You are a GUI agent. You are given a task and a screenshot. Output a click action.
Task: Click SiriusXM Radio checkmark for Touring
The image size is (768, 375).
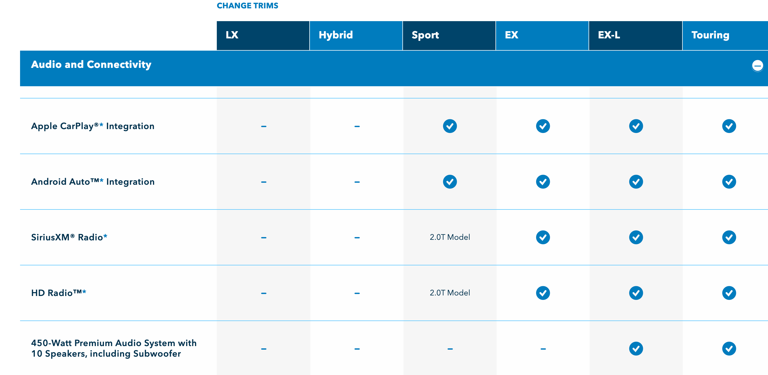click(729, 238)
